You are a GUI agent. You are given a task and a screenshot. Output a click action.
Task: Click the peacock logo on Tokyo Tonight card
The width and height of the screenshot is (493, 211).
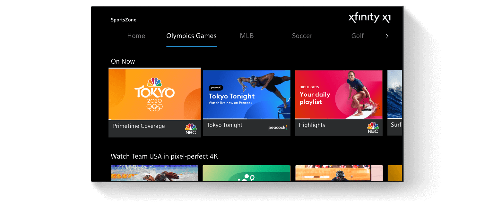point(278,128)
